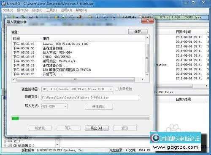Select the CD 驱动器(O:) tree item

point(24,146)
